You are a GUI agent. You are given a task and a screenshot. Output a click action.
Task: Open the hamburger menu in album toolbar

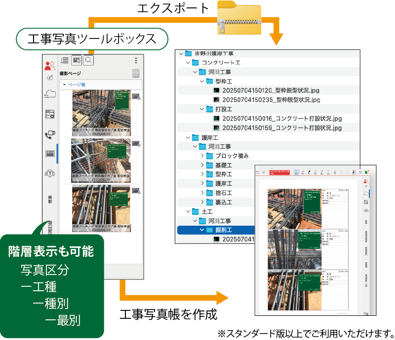click(360, 172)
